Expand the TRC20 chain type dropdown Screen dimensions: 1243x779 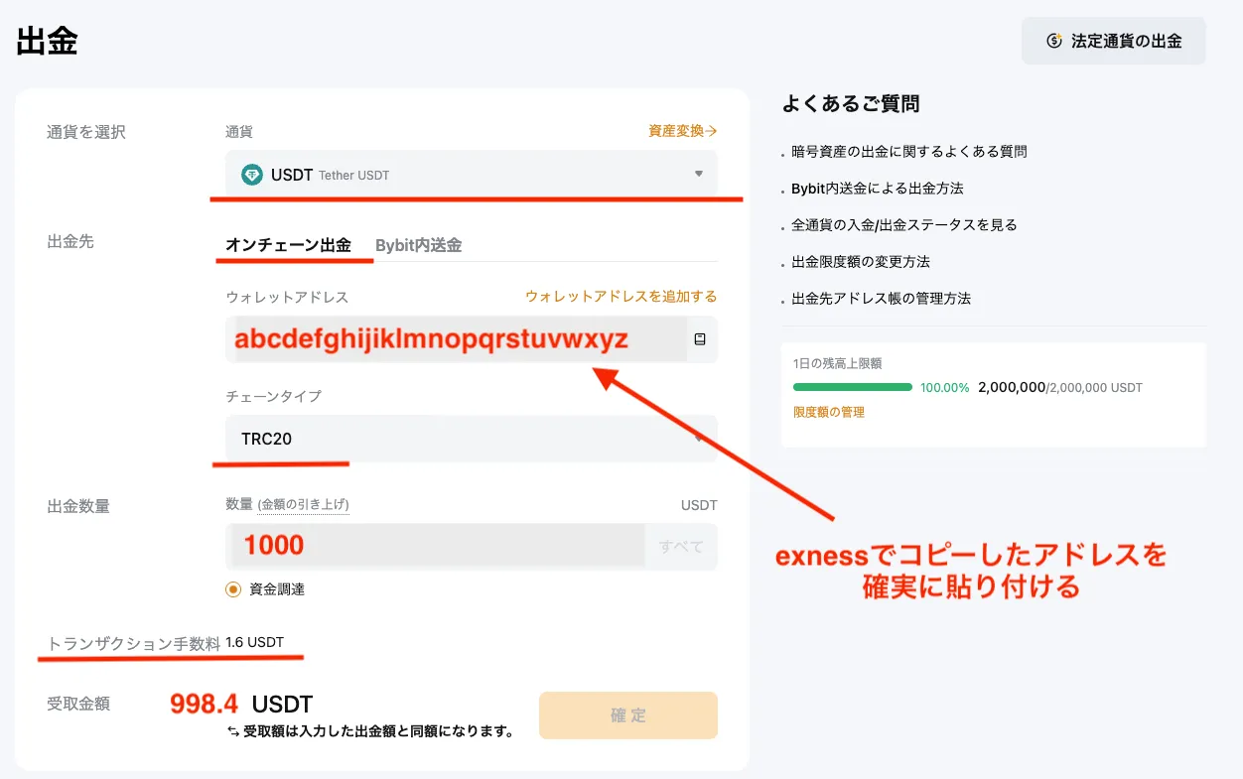(x=472, y=439)
